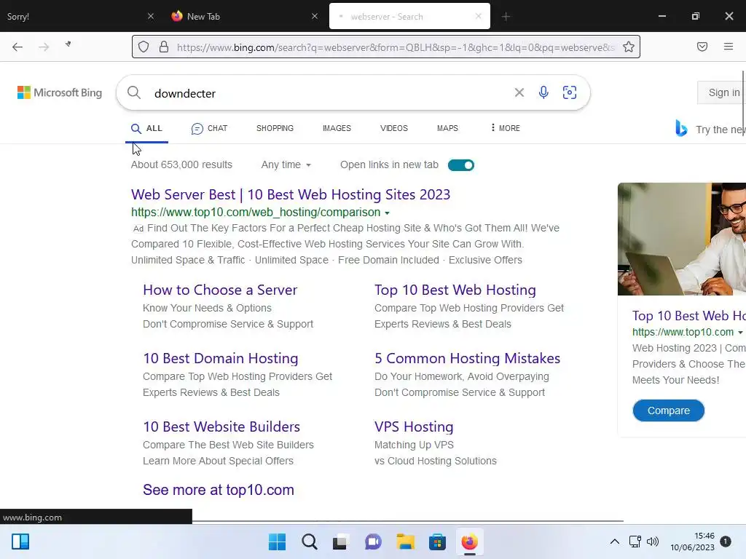
Task: Close the Sorry! tab
Action: (x=151, y=16)
